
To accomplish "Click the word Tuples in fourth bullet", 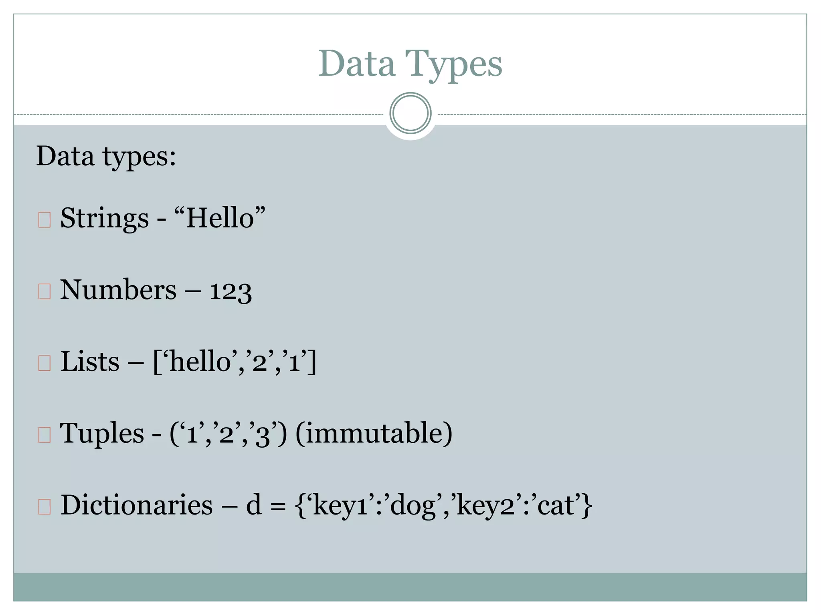I will click(x=102, y=433).
